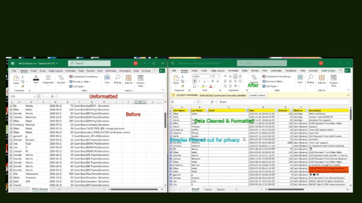Open the font size dropdown, right window
Viewport: 362px width, 203px height.
click(x=218, y=76)
